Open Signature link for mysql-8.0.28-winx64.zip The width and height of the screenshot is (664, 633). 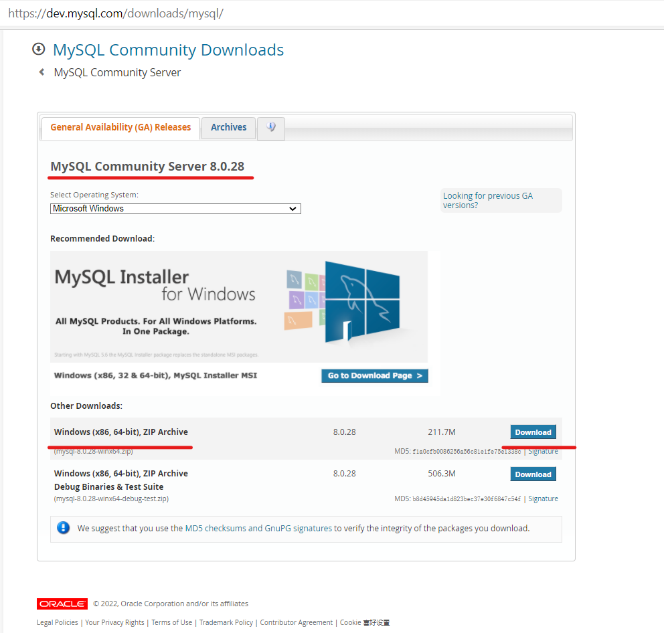pyautogui.click(x=543, y=452)
